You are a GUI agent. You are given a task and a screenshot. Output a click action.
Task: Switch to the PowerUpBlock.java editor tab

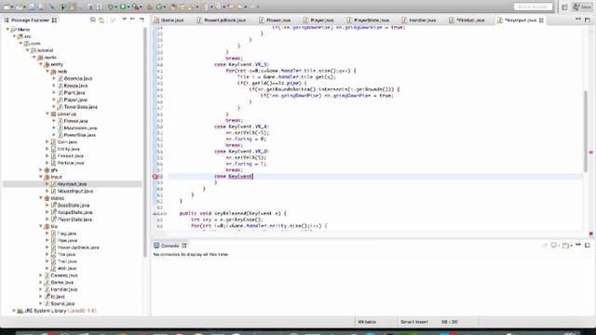pyautogui.click(x=222, y=20)
